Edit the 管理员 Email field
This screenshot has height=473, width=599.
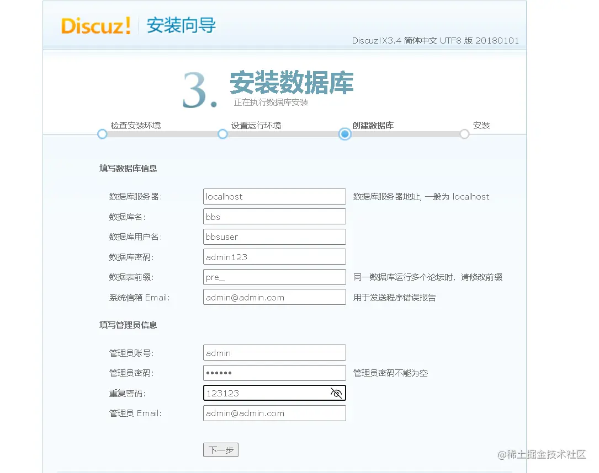point(274,413)
